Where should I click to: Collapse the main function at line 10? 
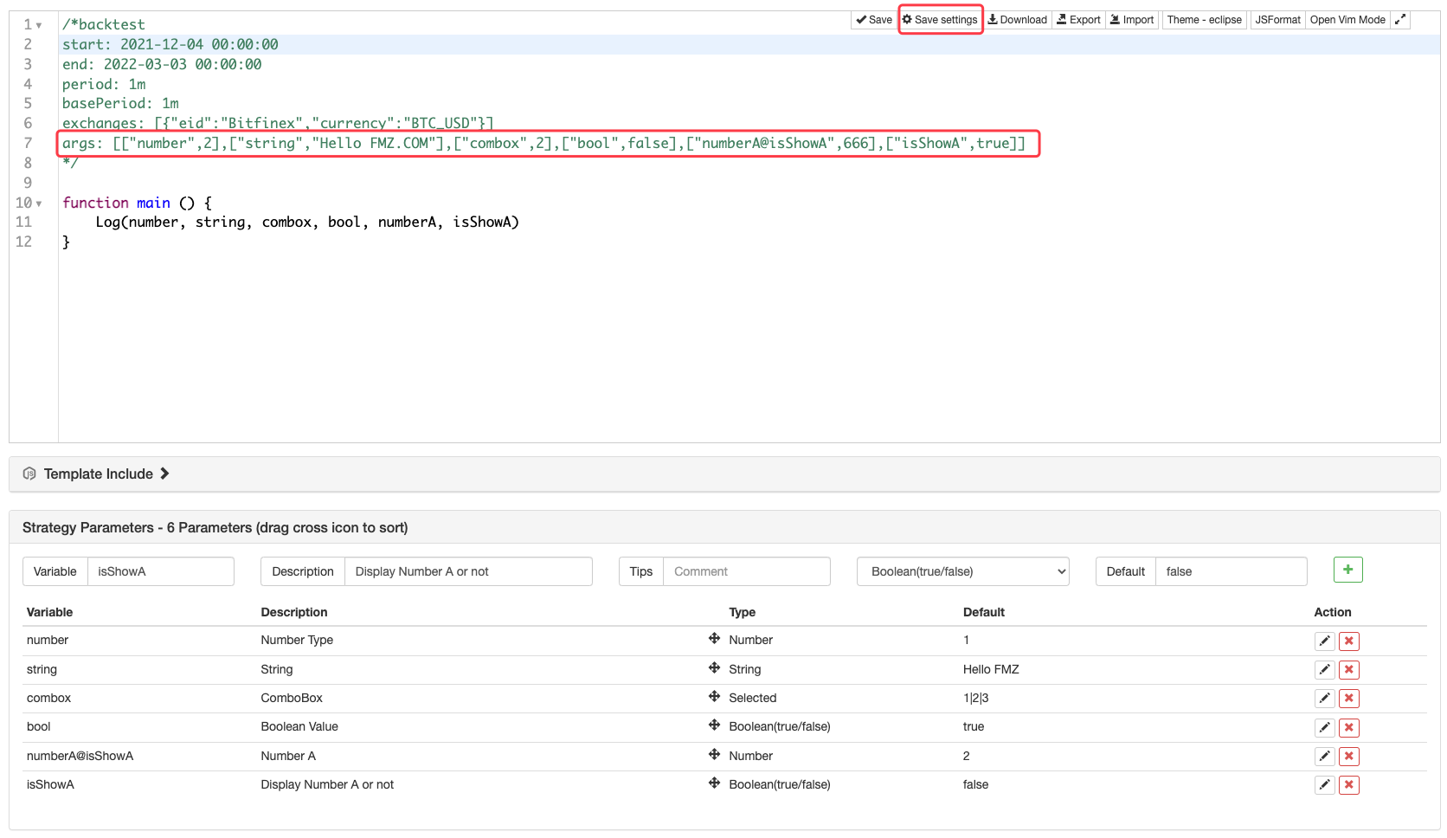coord(39,203)
